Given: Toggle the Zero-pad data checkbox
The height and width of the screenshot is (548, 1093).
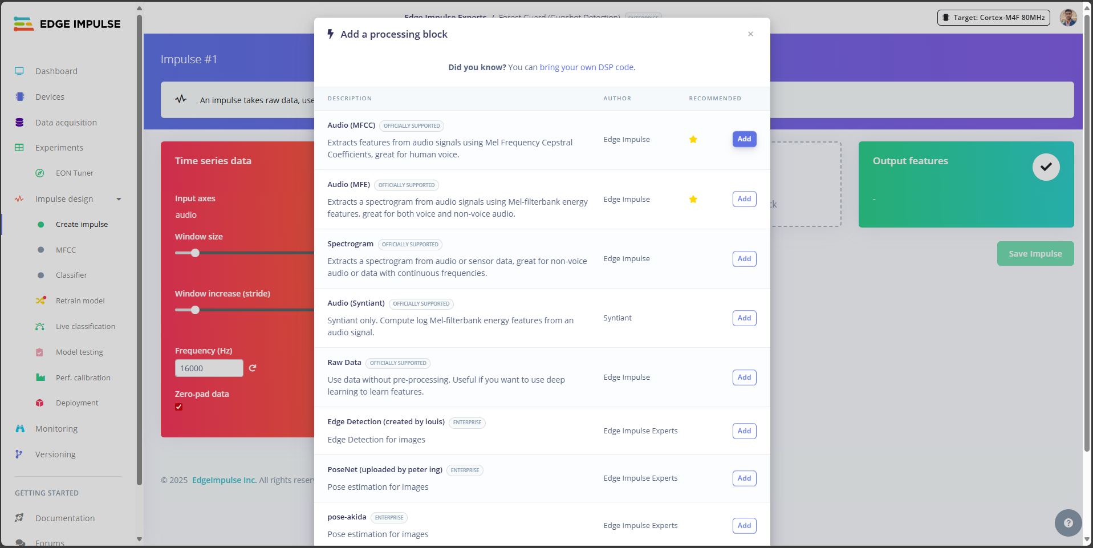Looking at the screenshot, I should point(179,407).
